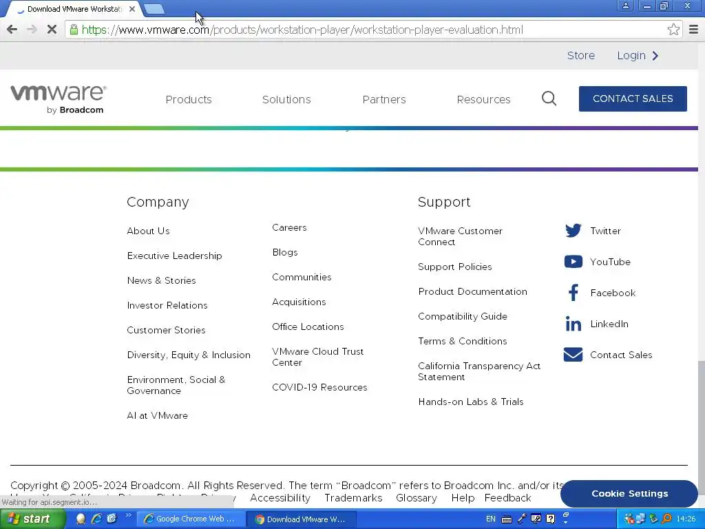Open the About Us link
This screenshot has width=705, height=529.
(x=148, y=231)
